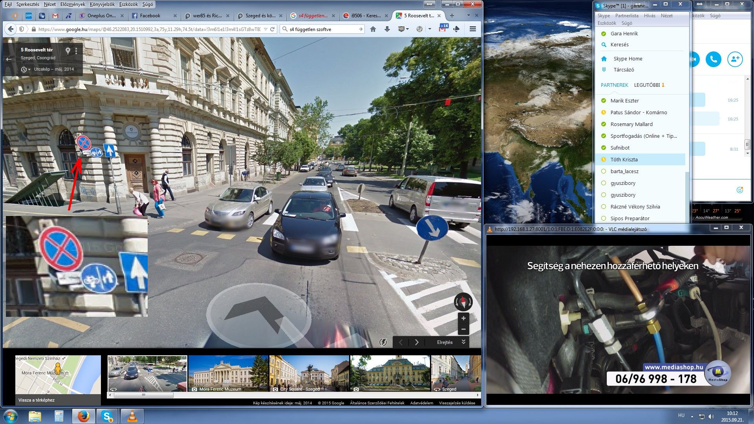This screenshot has width=754, height=424.
Task: Open a new Firefox tab with plus button
Action: pyautogui.click(x=452, y=16)
